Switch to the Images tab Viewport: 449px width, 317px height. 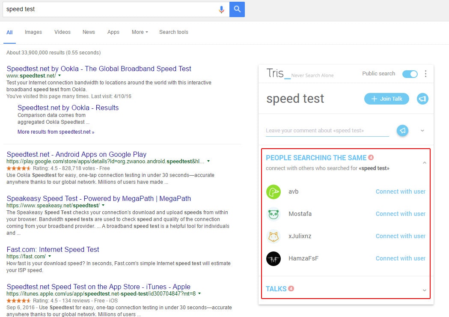[33, 32]
